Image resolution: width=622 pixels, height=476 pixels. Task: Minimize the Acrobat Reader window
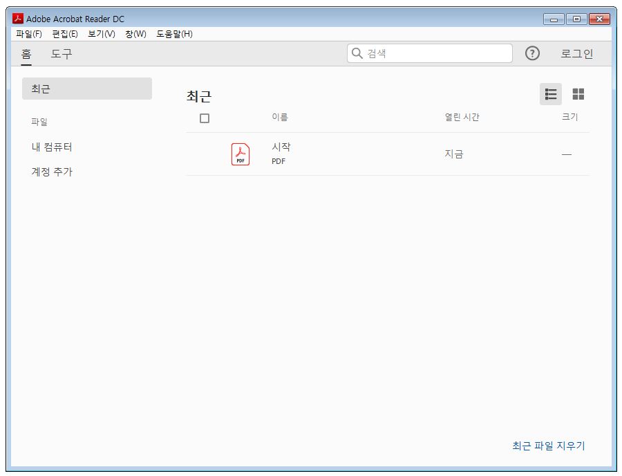click(554, 19)
